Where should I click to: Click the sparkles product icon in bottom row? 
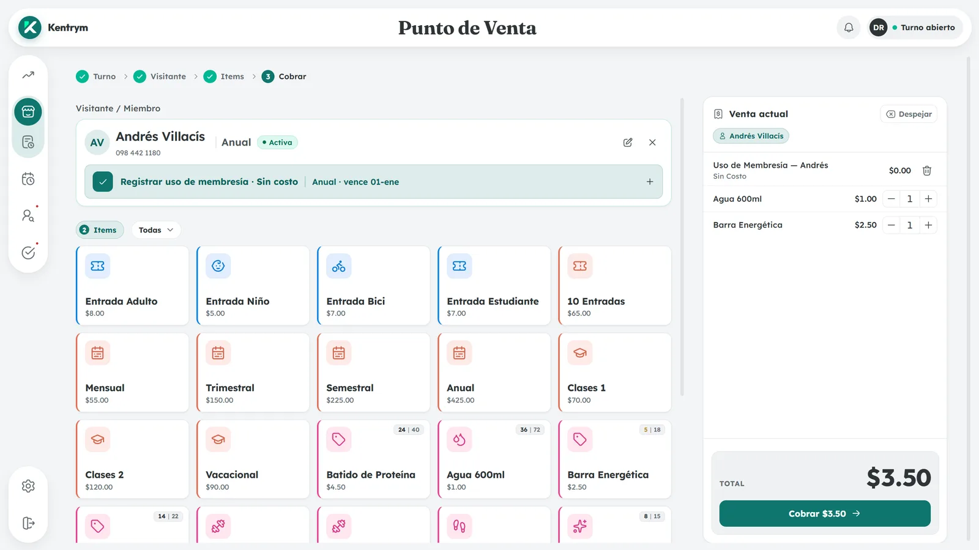[x=580, y=526]
